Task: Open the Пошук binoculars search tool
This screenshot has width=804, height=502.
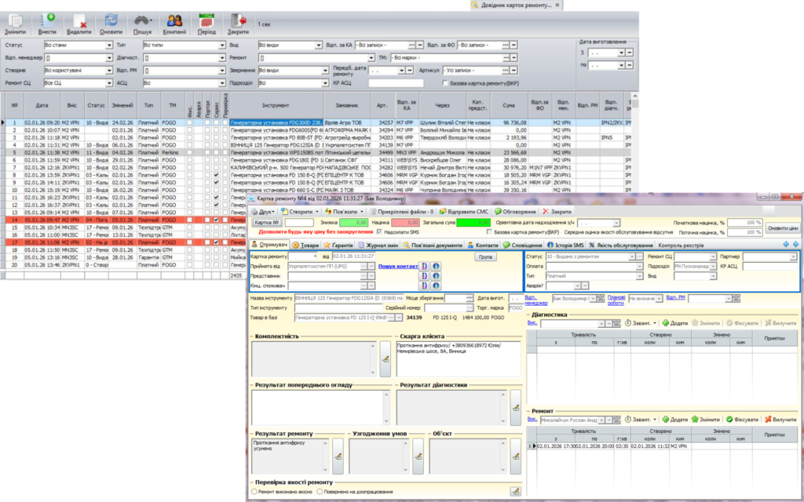Action: click(143, 24)
